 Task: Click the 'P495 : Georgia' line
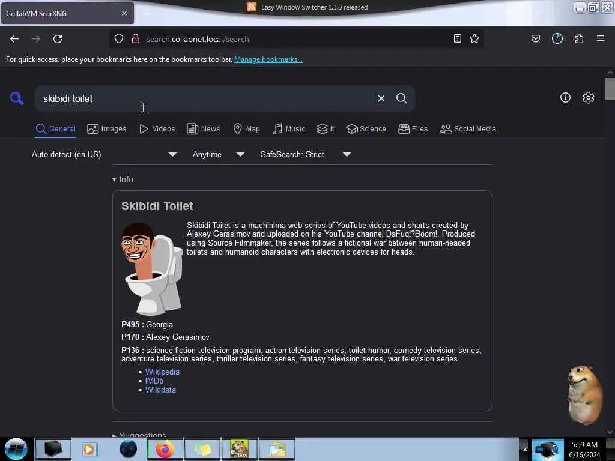click(x=147, y=325)
